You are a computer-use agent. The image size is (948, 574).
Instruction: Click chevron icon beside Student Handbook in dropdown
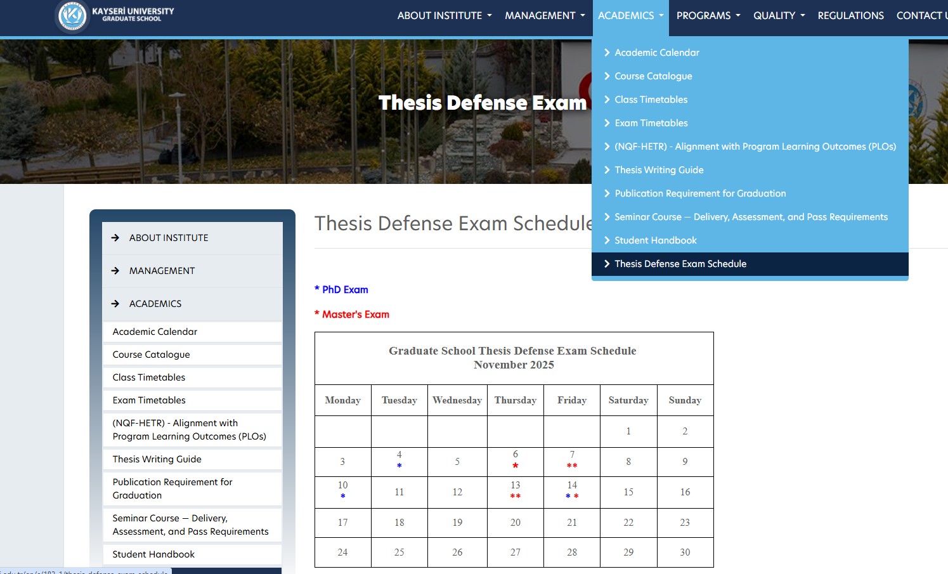[x=607, y=240]
